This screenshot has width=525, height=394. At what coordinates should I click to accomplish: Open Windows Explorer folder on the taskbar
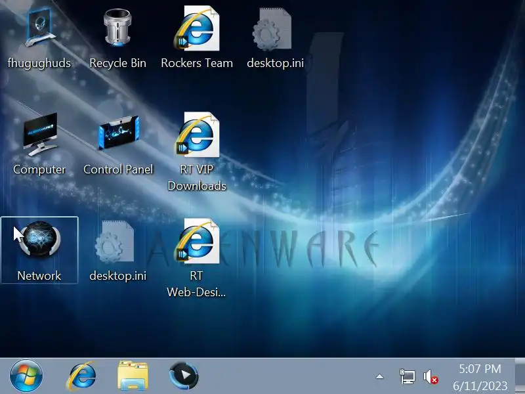coord(133,376)
